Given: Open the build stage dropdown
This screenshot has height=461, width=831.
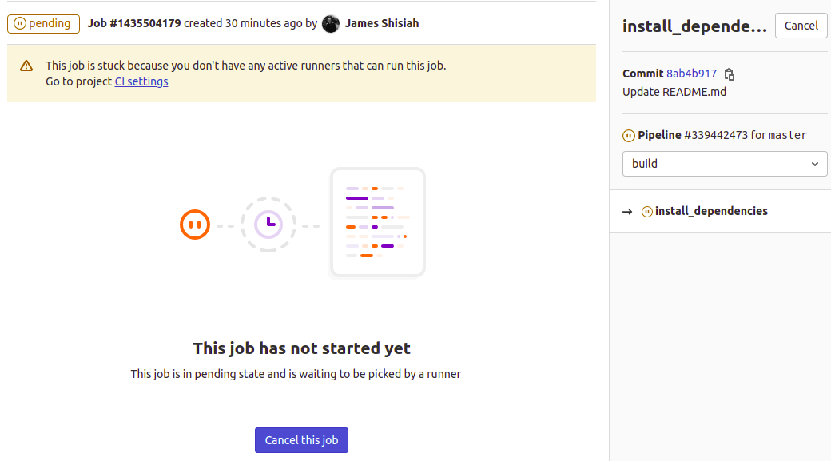Looking at the screenshot, I should (725, 164).
